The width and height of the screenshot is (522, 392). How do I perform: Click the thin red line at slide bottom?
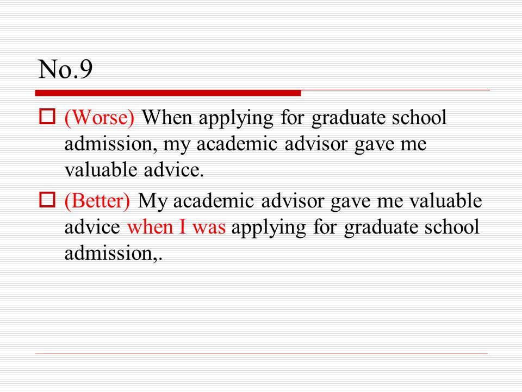(x=262, y=353)
